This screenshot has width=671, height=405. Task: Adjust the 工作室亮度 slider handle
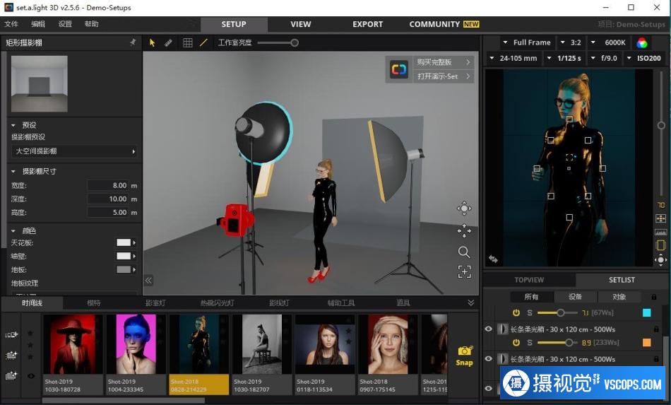[x=295, y=42]
